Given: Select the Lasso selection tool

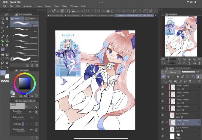Looking at the screenshot, I should (3, 27).
